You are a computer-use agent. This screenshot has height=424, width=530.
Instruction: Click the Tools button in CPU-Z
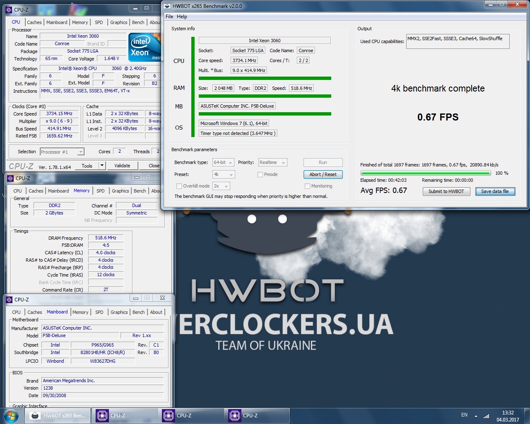tap(87, 166)
